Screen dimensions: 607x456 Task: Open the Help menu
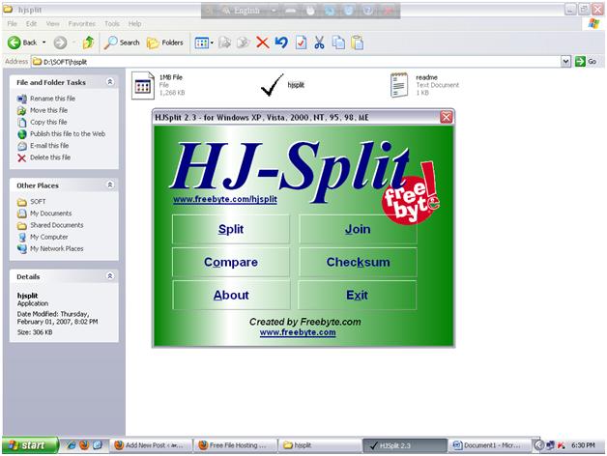[x=134, y=23]
